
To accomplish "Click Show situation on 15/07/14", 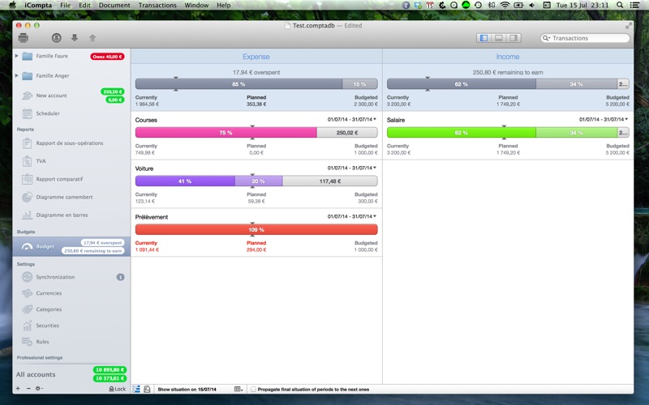I will [x=187, y=390].
